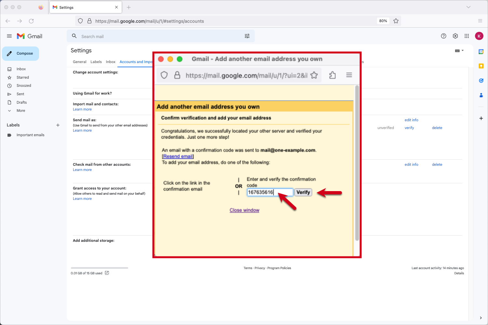Open Google Tasks in the side panel

[481, 81]
